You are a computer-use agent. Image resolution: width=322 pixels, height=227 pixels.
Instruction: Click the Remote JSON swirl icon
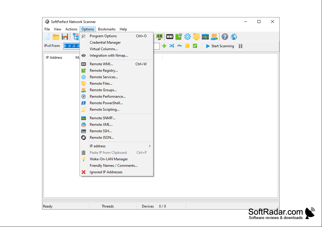click(84, 138)
